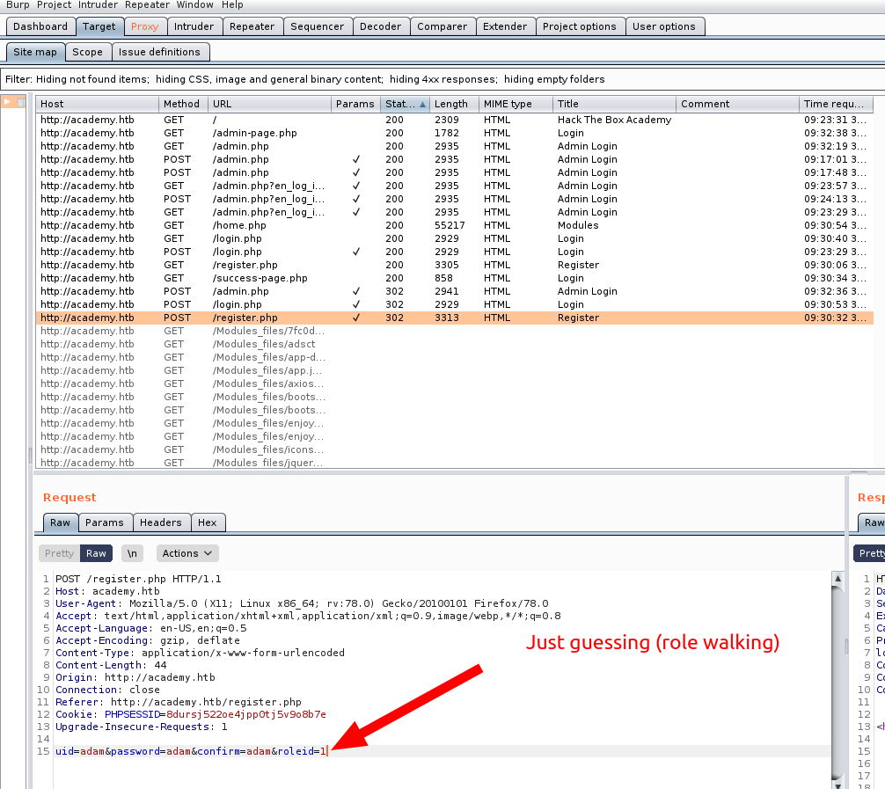
Task: Open the Burp menu
Action: click(18, 5)
